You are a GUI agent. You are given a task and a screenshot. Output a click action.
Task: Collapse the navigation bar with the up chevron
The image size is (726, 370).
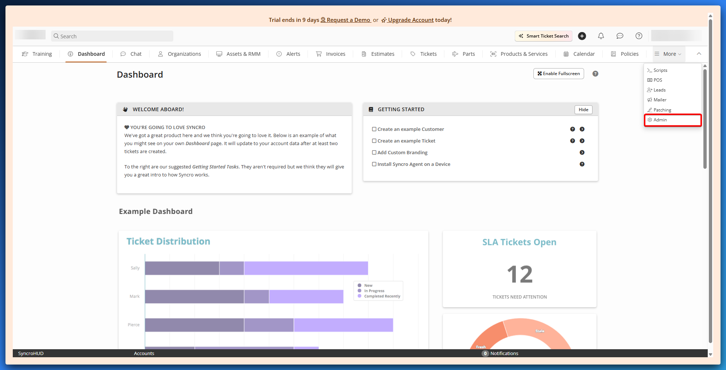(x=699, y=54)
